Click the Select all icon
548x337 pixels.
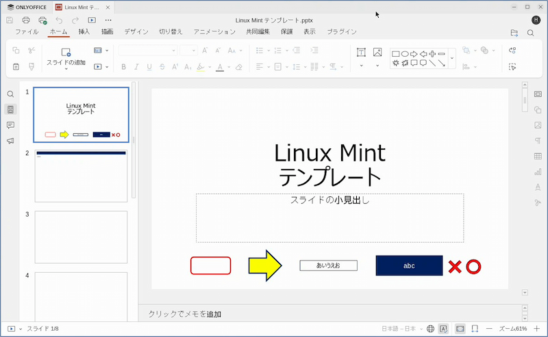click(x=512, y=66)
